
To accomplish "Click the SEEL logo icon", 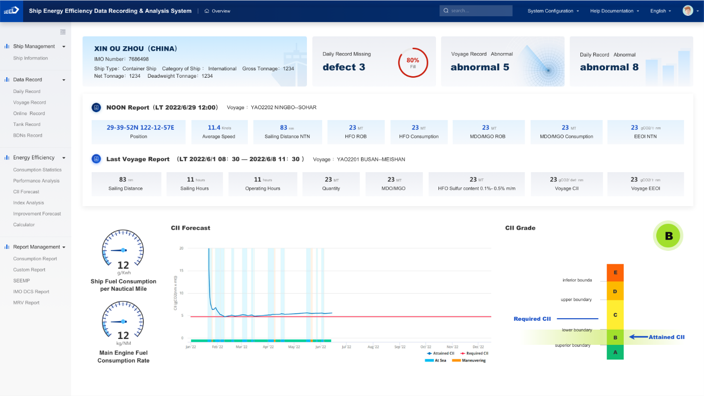I will (11, 11).
